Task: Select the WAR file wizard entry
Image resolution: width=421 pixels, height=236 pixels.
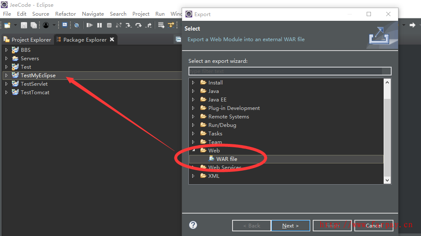Action: [227, 159]
